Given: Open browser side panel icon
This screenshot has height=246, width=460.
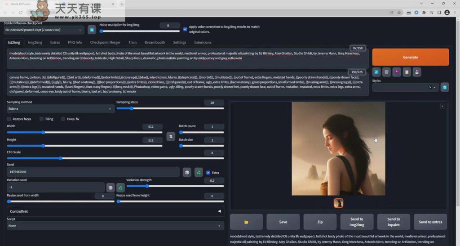Looking at the screenshot, I should point(439,13).
